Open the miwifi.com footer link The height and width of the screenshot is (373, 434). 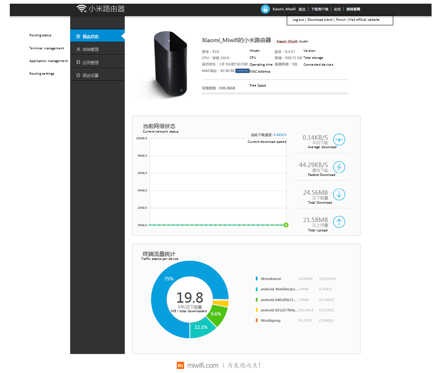coord(203,366)
